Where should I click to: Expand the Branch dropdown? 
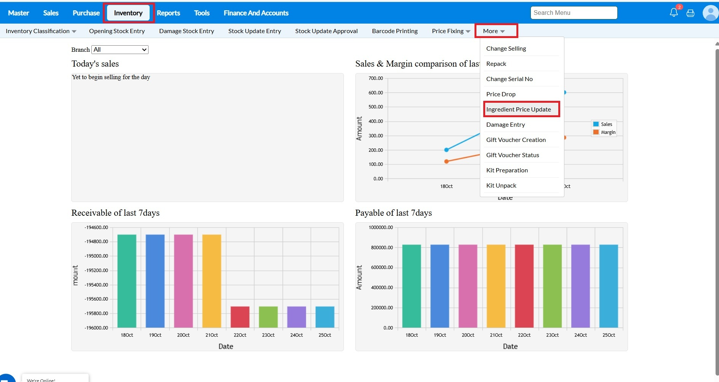coord(120,50)
